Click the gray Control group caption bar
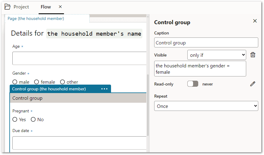 pyautogui.click(x=78, y=98)
